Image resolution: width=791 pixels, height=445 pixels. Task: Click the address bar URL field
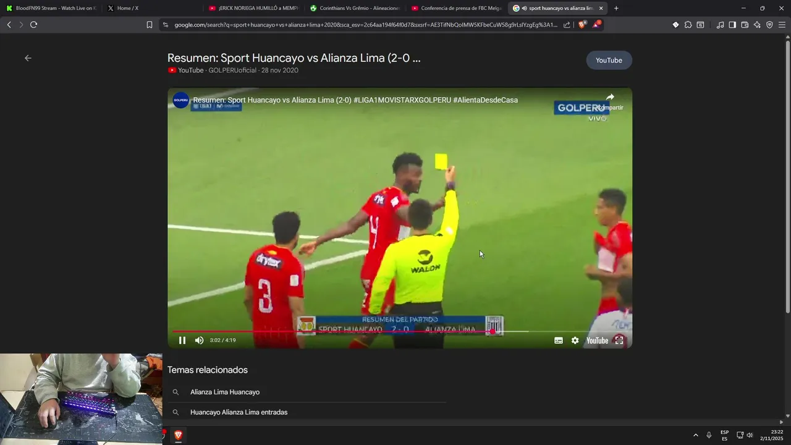tap(366, 25)
